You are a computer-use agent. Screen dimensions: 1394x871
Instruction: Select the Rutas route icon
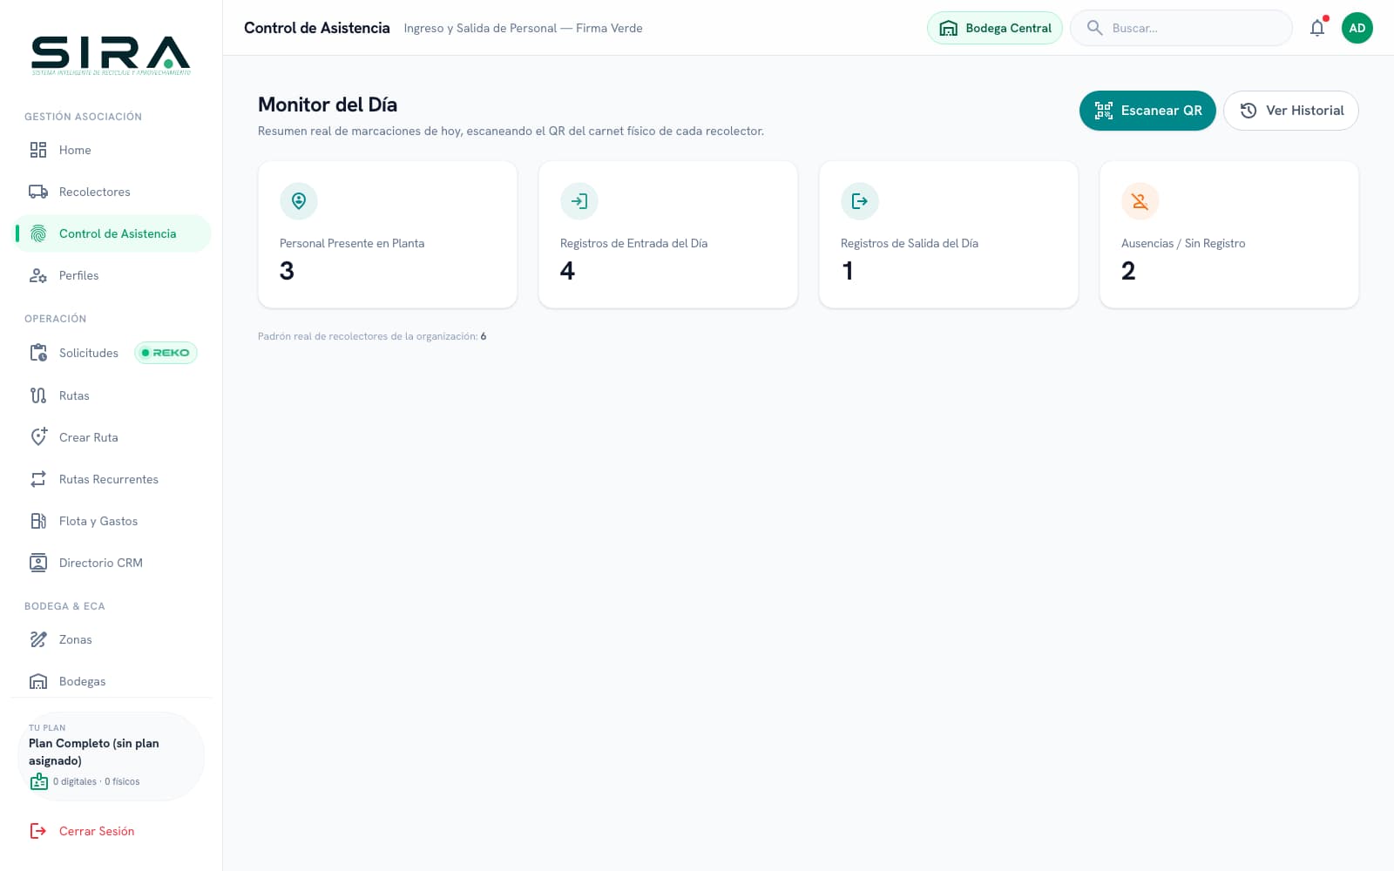coord(38,395)
